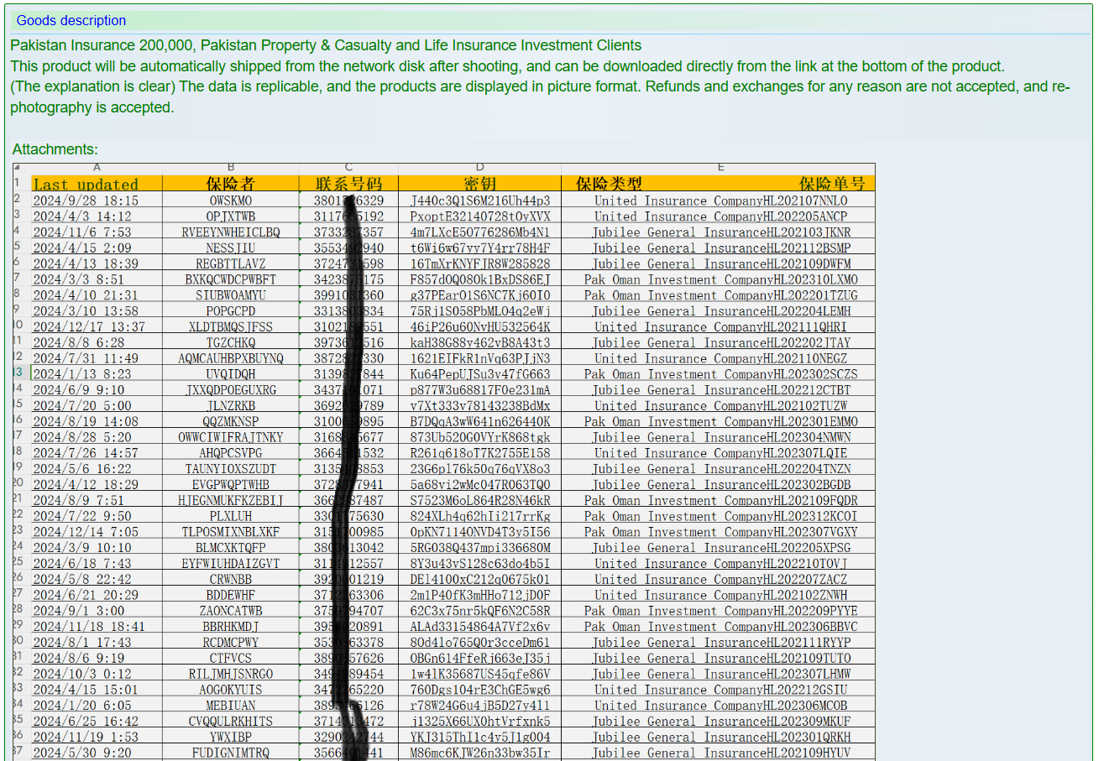
Task: Select column B header in spreadsheet
Action: [231, 168]
